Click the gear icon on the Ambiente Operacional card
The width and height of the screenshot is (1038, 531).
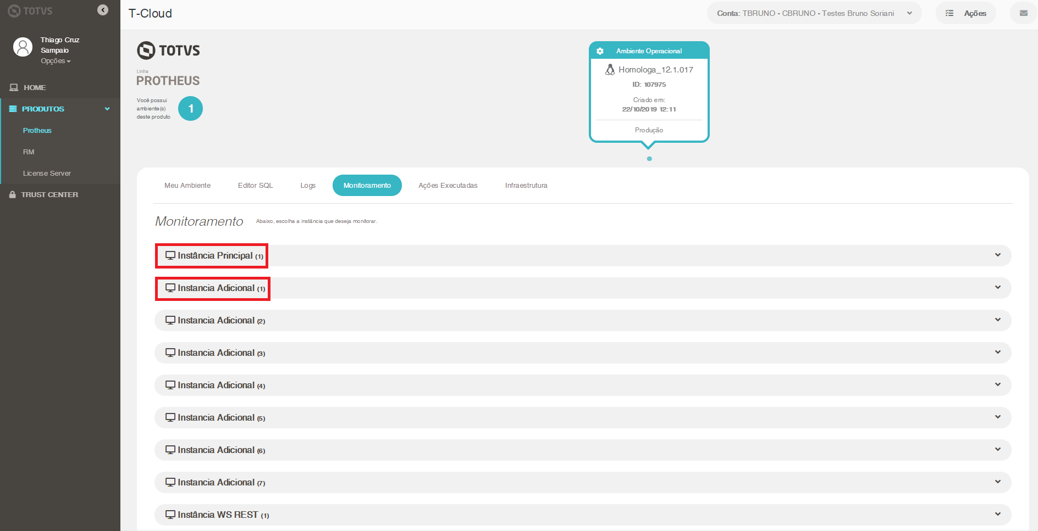click(600, 51)
